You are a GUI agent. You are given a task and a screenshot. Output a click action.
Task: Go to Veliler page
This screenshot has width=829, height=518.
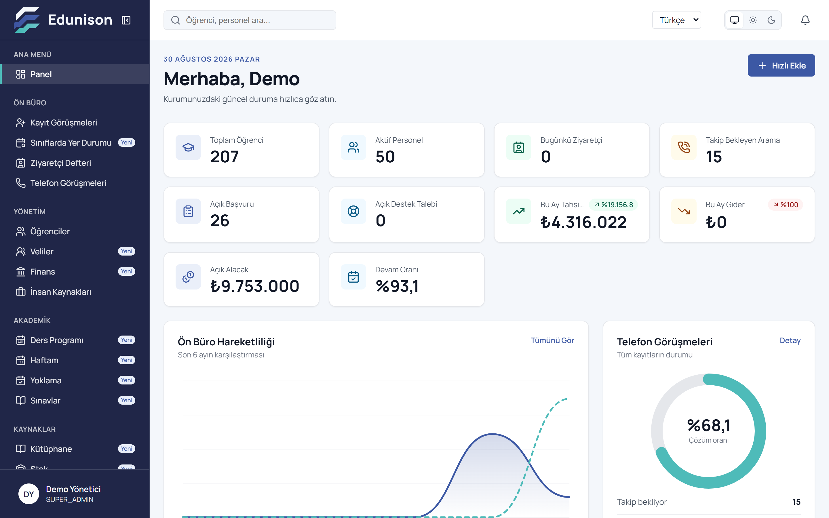pyautogui.click(x=75, y=252)
